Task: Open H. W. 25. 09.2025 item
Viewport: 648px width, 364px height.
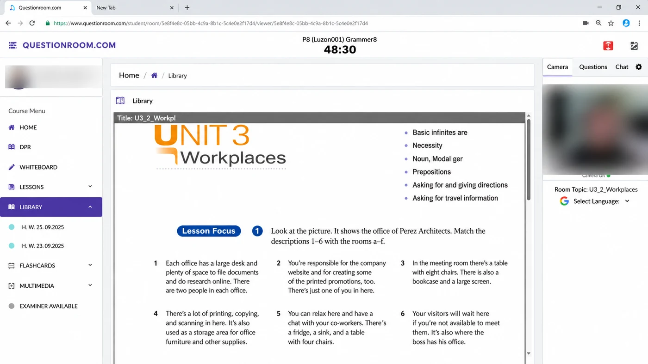Action: (x=43, y=227)
